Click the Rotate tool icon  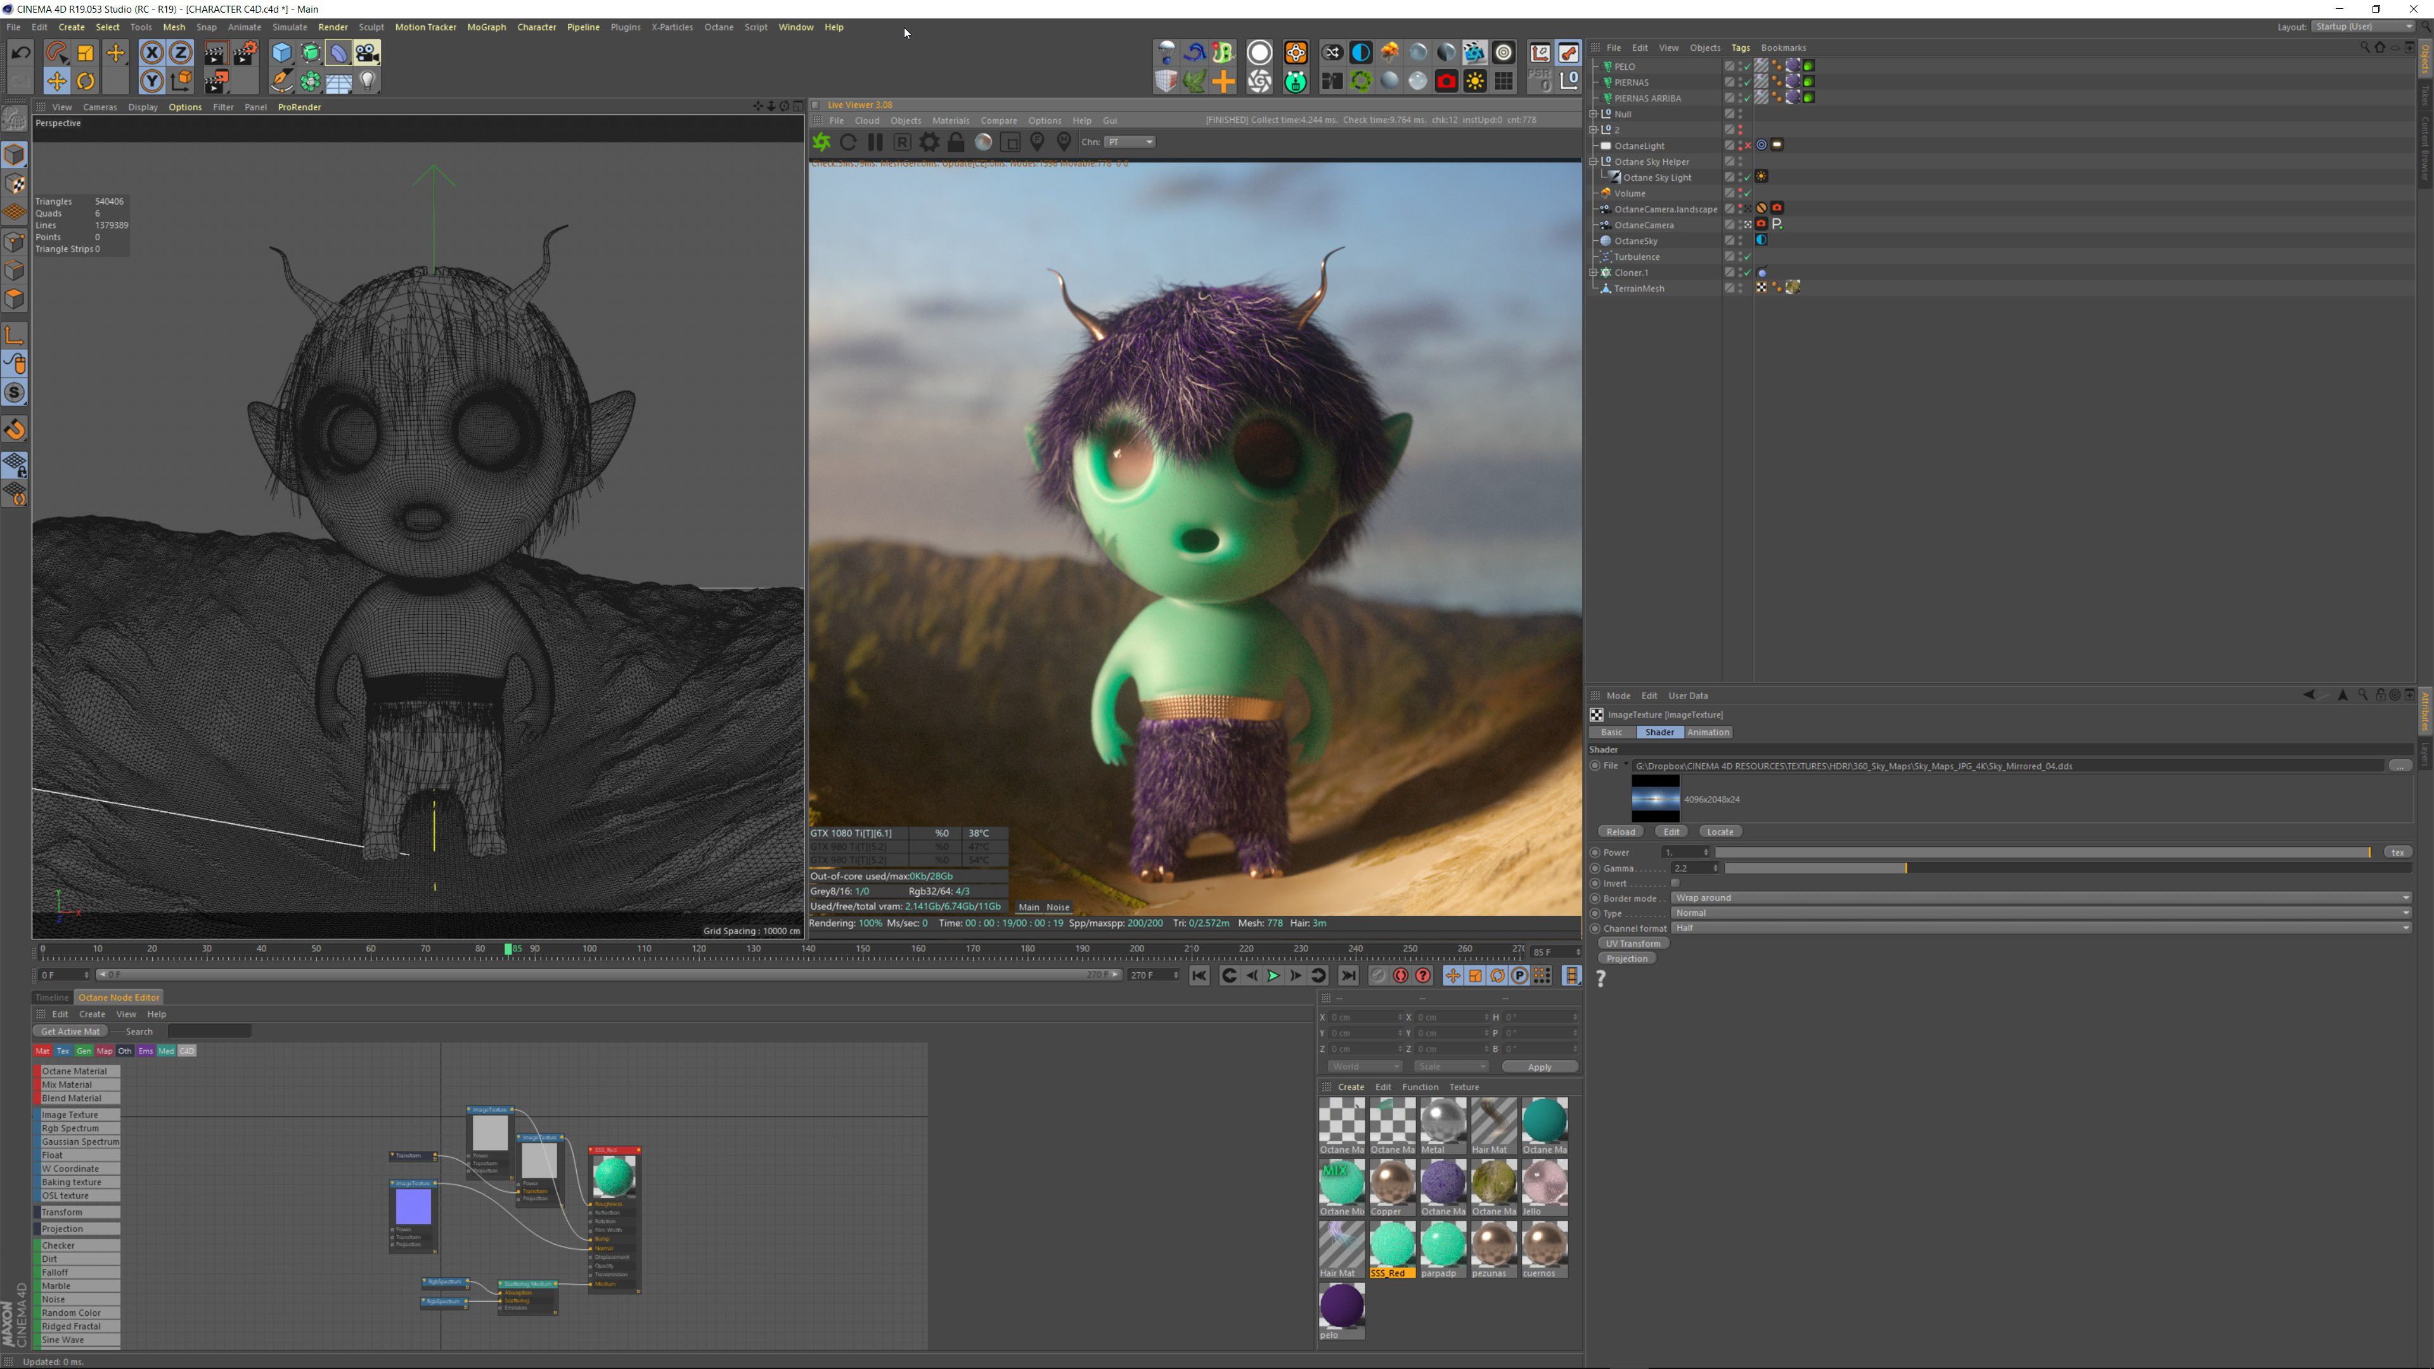86,81
